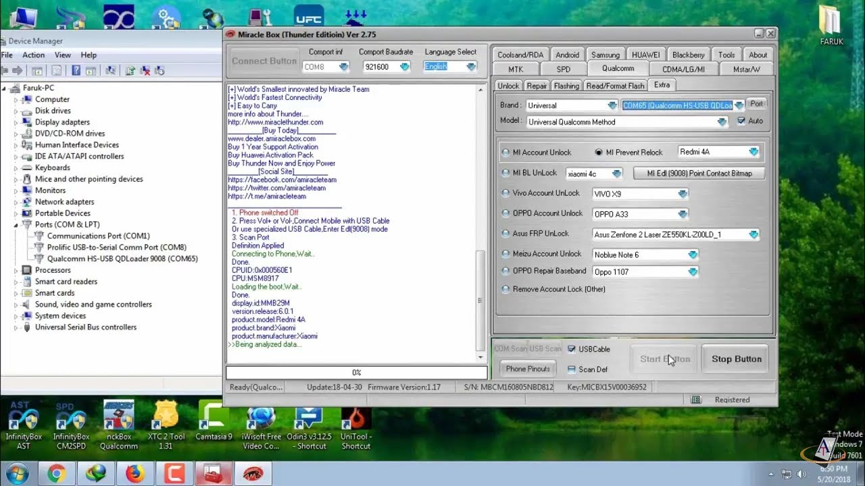Select MI BL UnLock radio option
Image resolution: width=865 pixels, height=486 pixels.
click(x=506, y=173)
